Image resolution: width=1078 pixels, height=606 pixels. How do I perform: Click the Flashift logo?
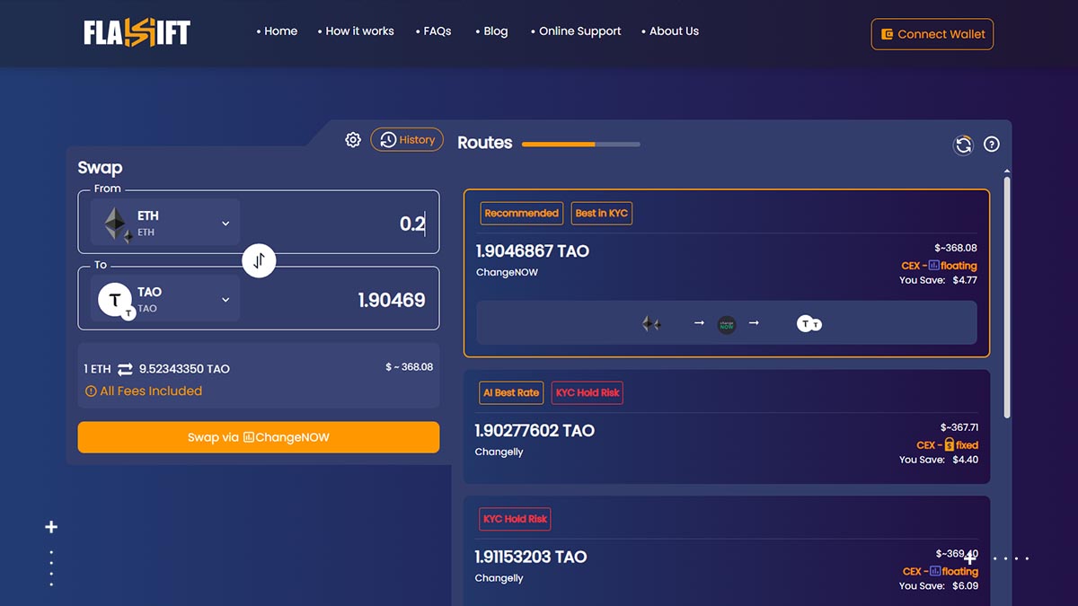pyautogui.click(x=137, y=33)
